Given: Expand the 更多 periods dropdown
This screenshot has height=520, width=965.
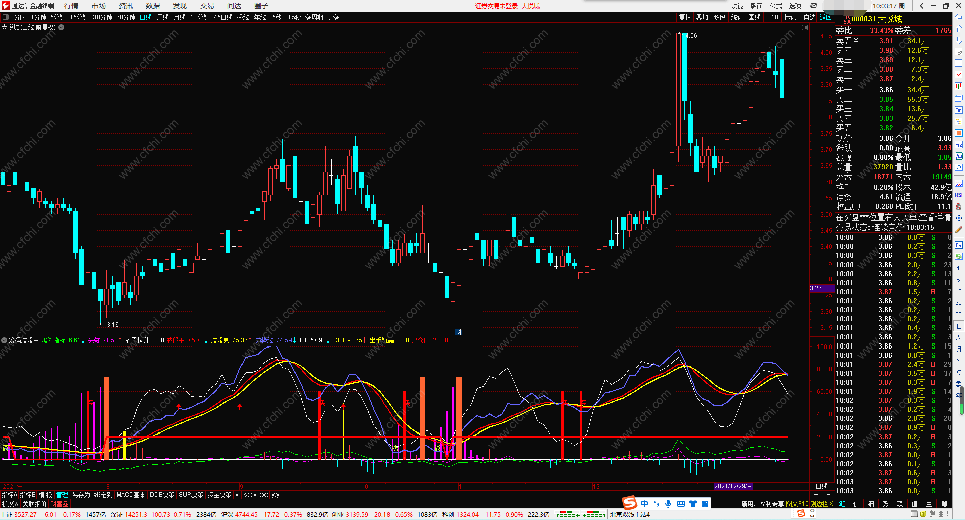Looking at the screenshot, I should click(x=335, y=17).
